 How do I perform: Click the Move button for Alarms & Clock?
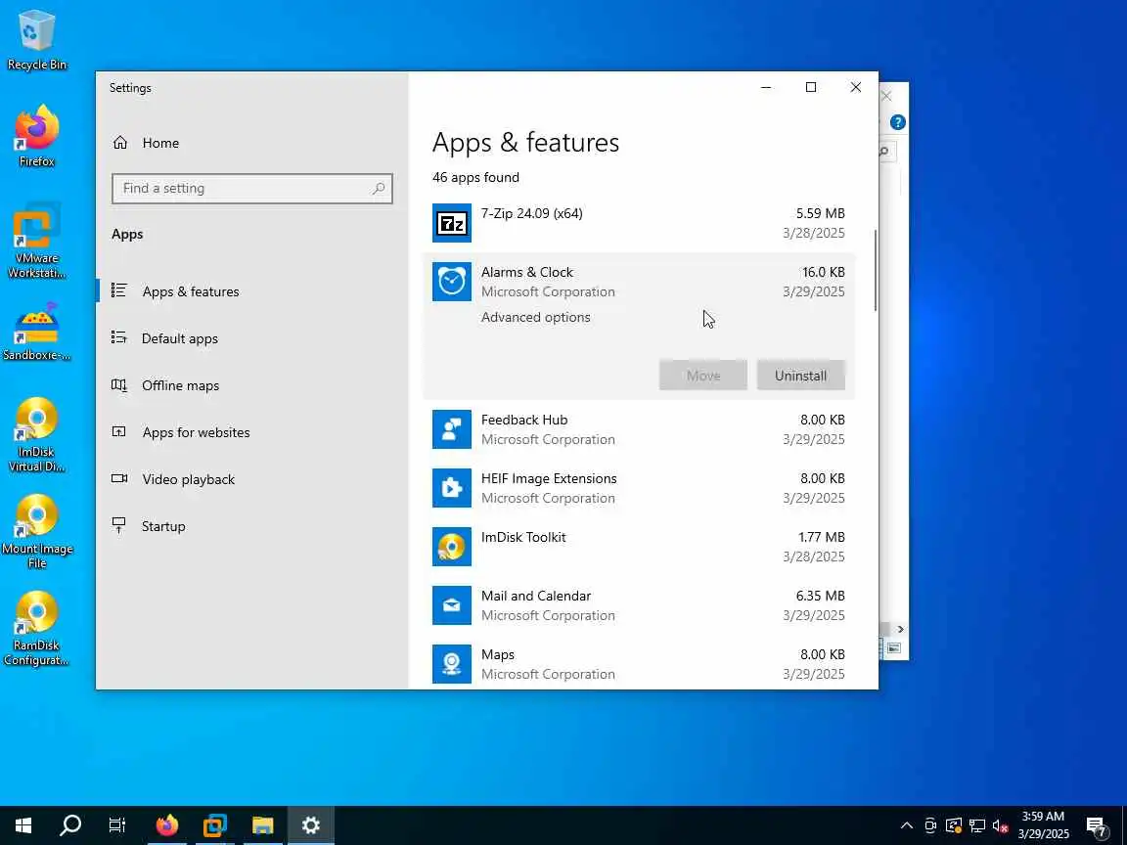tap(703, 376)
